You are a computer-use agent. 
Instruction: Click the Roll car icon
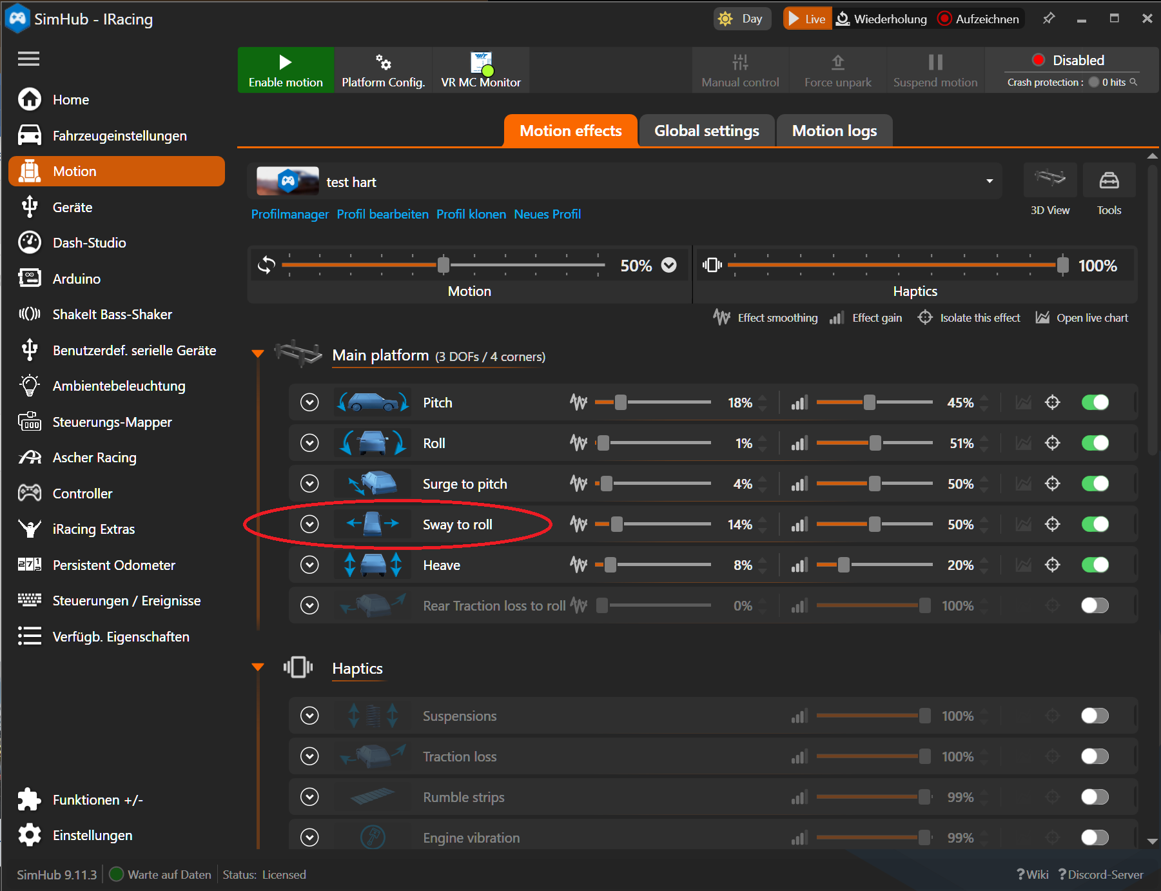pyautogui.click(x=373, y=443)
